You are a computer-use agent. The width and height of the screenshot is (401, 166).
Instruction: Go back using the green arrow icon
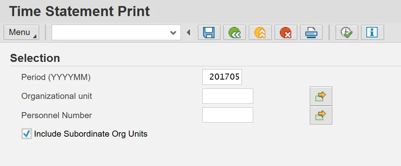pos(235,33)
